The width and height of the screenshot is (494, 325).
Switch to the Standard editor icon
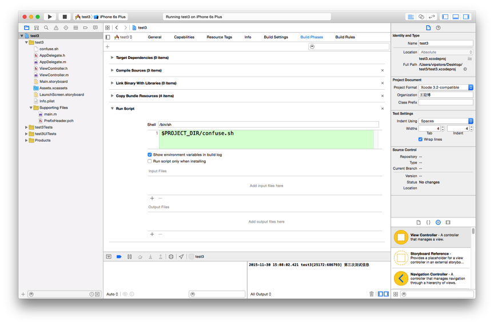click(411, 17)
